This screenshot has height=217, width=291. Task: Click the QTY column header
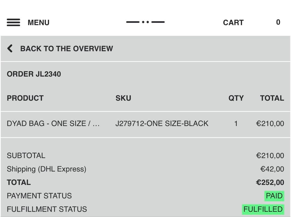tap(236, 98)
